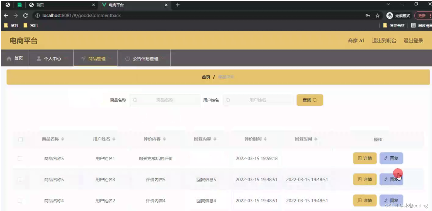Click the browser refresh icon
432x211 pixels.
click(x=25, y=16)
